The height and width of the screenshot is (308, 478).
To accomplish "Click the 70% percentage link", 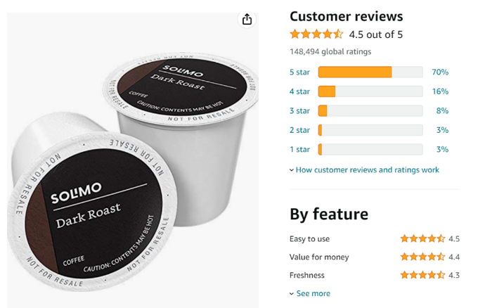I will [440, 72].
